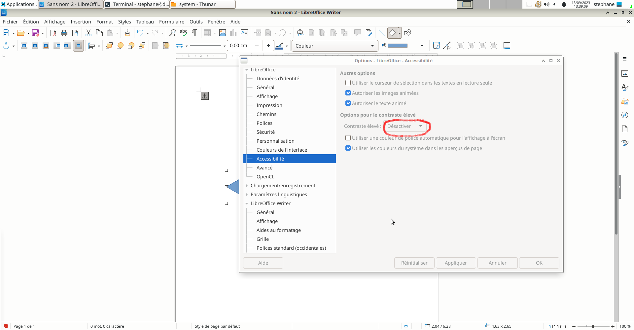This screenshot has width=634, height=330.
Task: Open the Contraste élevé dropdown
Action: (x=405, y=126)
